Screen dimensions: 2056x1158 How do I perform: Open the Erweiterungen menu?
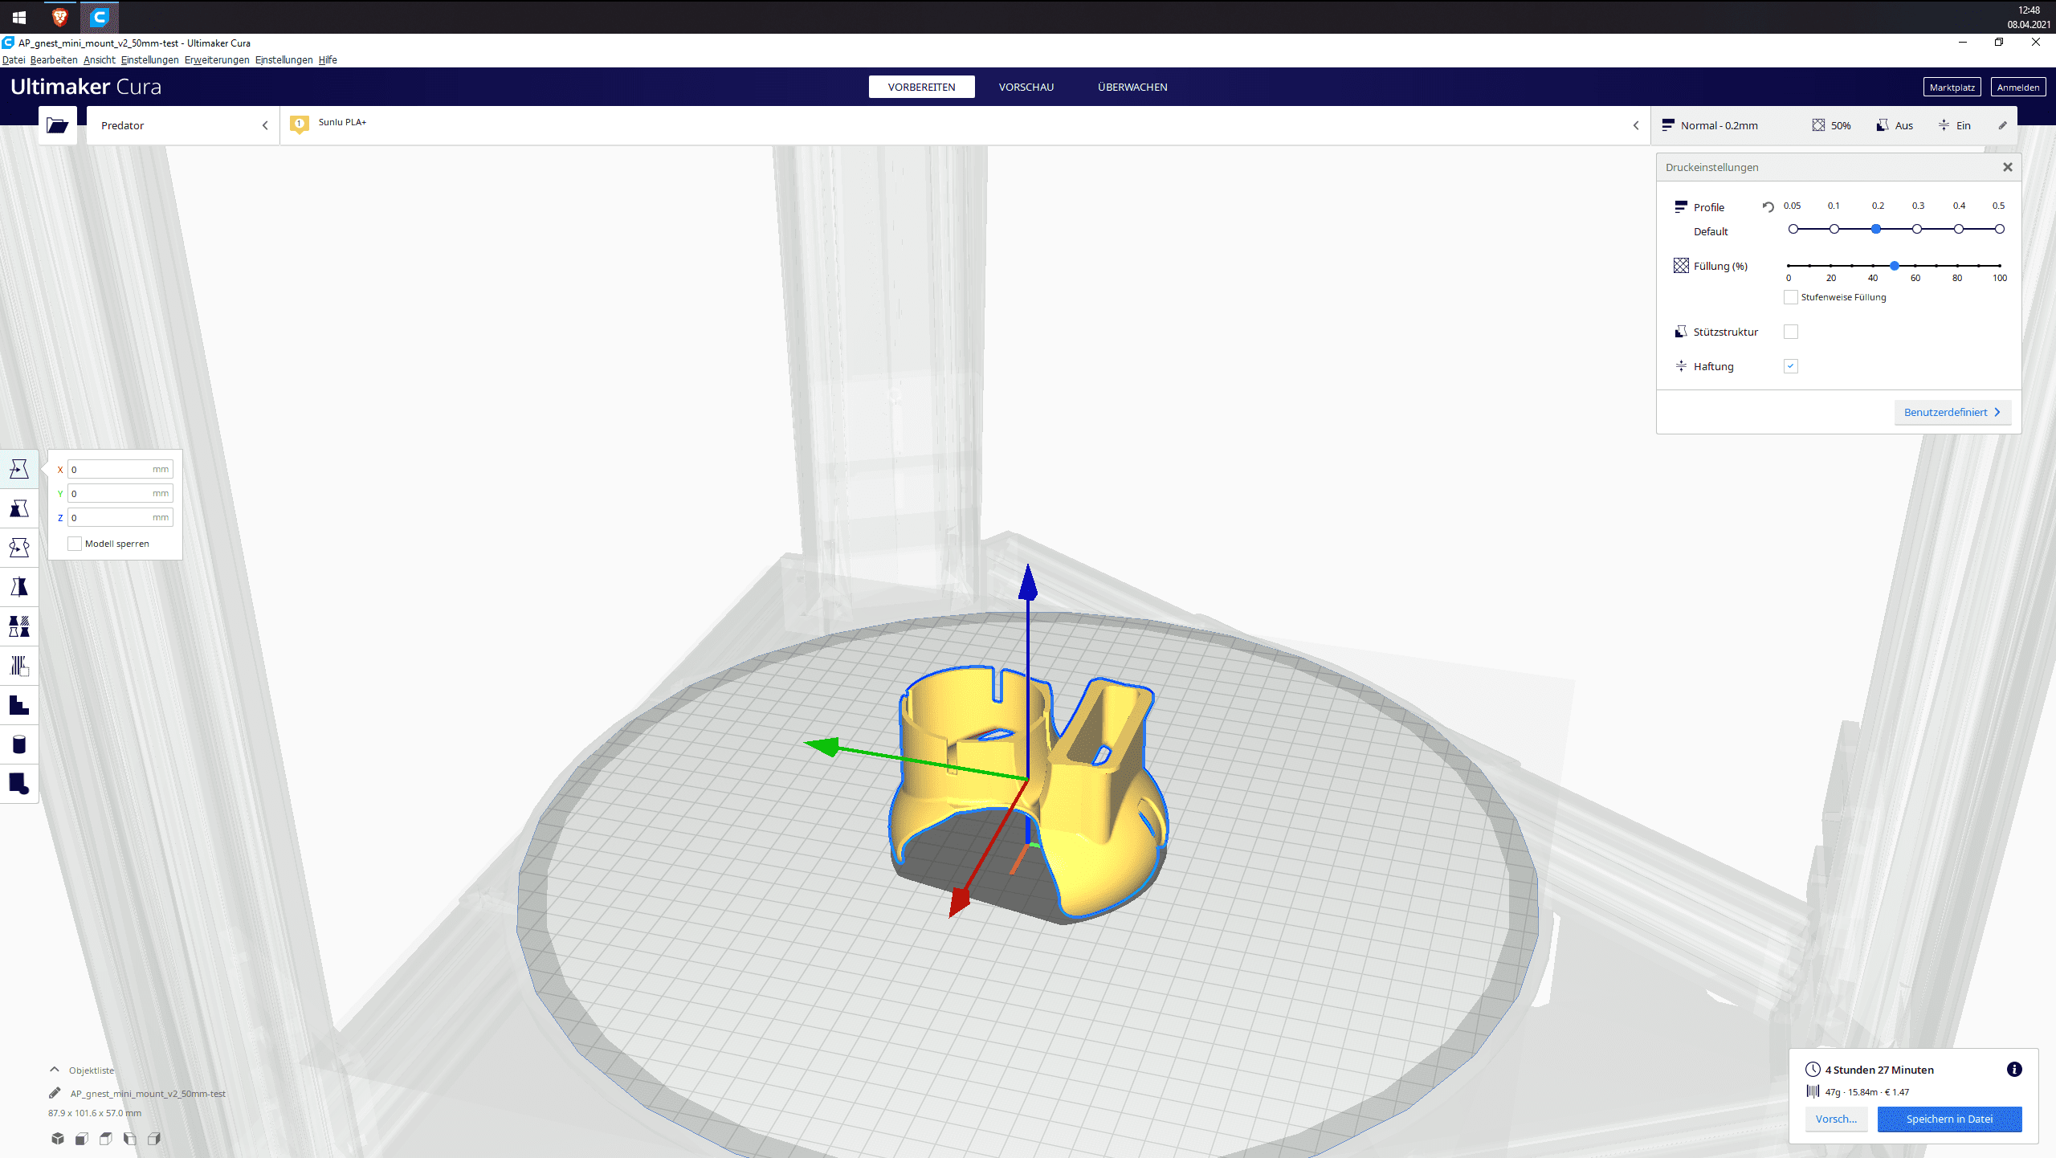[216, 59]
